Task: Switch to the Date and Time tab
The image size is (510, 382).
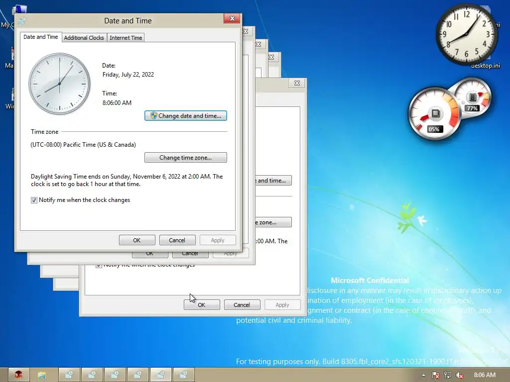Action: (x=41, y=37)
